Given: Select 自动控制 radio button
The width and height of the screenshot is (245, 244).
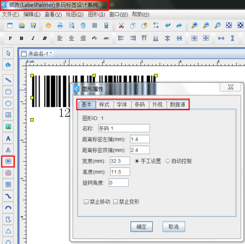Looking at the screenshot, I should pyautogui.click(x=167, y=161).
